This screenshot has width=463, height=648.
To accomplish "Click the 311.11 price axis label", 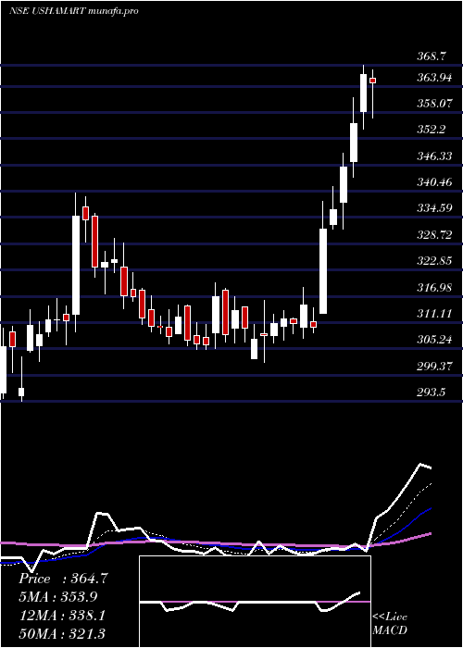I will [433, 313].
